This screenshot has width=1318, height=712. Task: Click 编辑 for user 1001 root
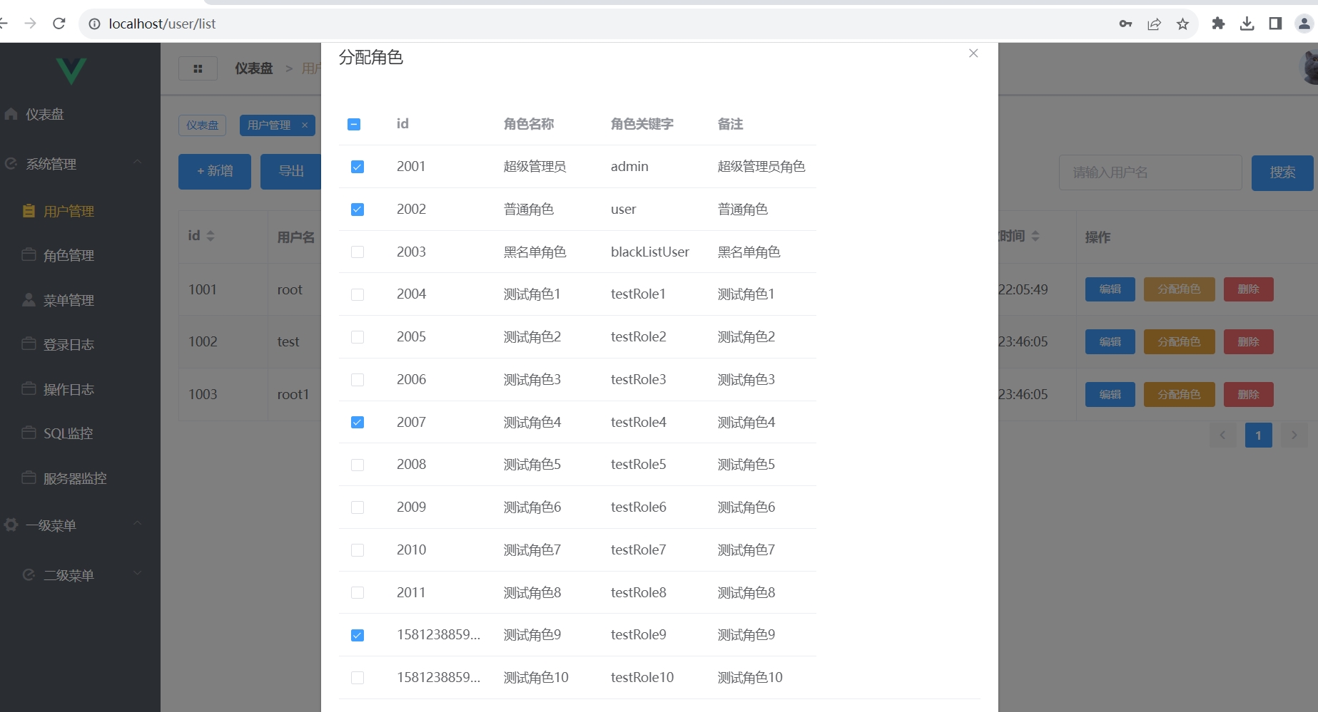(x=1110, y=289)
